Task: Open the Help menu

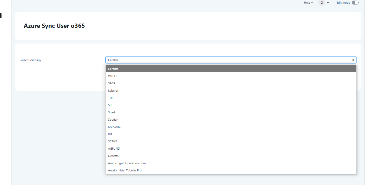Action: tap(308, 3)
